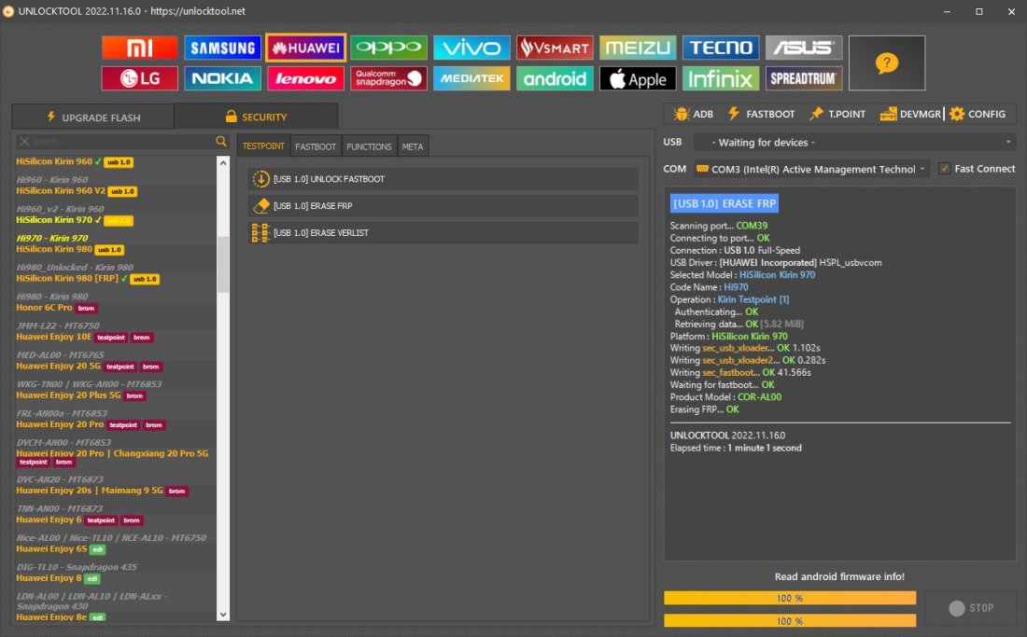Open the help question mark tile

click(887, 62)
